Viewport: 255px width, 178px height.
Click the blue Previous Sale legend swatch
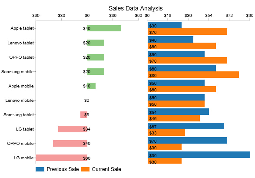[40, 169]
